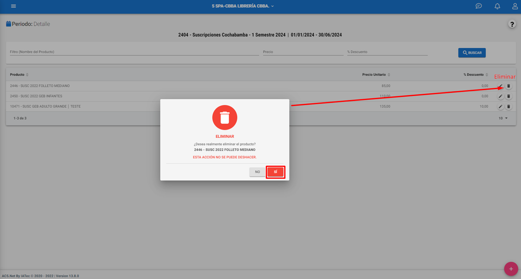Open the user profile icon
The width and height of the screenshot is (521, 279).
tap(515, 6)
